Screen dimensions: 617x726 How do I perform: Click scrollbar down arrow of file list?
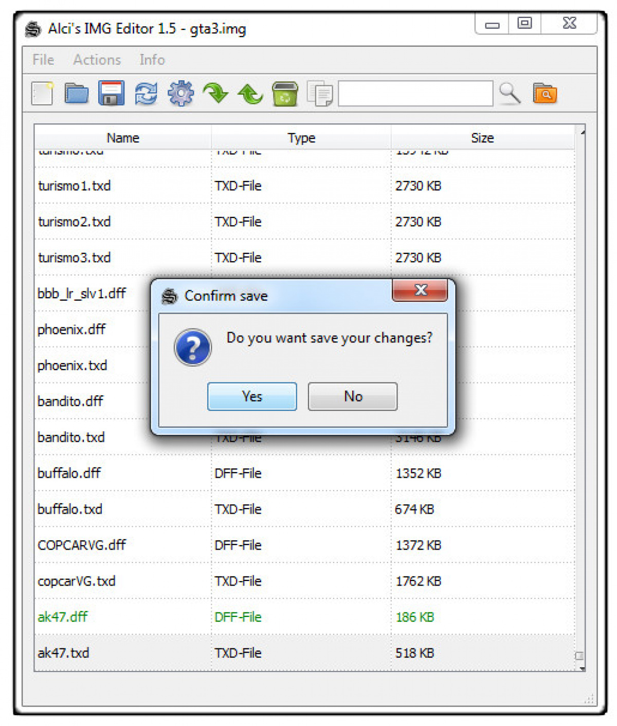(x=582, y=668)
